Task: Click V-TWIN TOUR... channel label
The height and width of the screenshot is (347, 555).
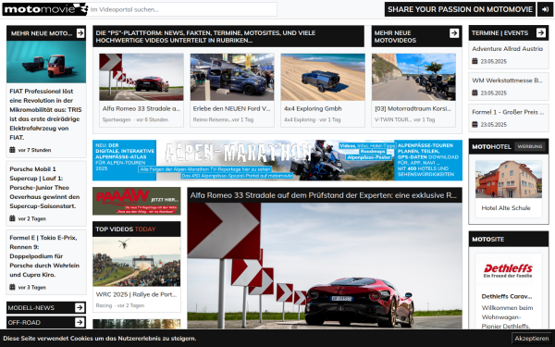Action: coord(394,119)
